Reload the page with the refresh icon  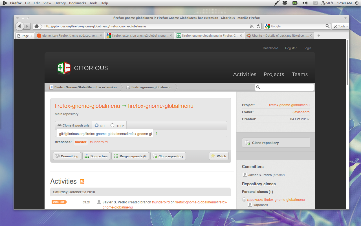tap(258, 26)
